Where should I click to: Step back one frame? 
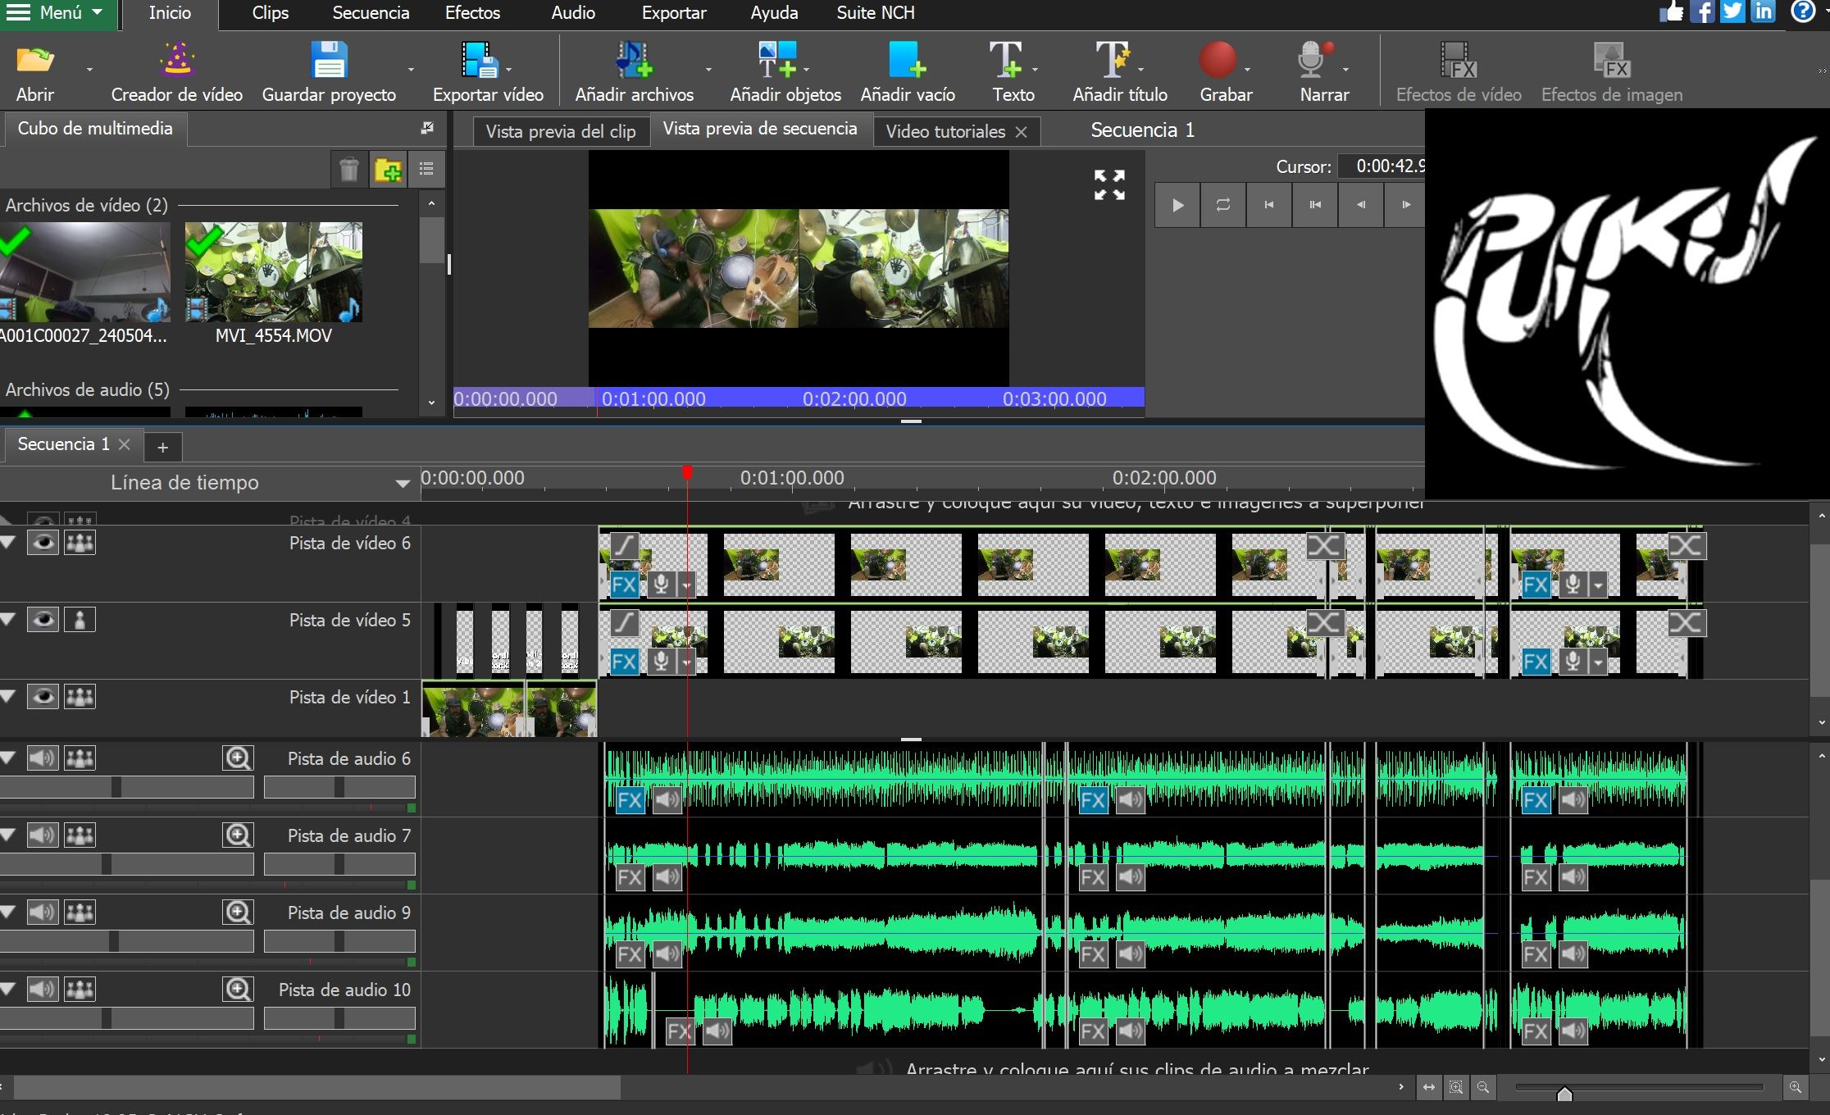click(x=1360, y=205)
